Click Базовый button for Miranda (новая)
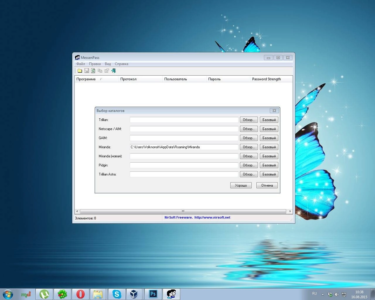 [x=269, y=156]
